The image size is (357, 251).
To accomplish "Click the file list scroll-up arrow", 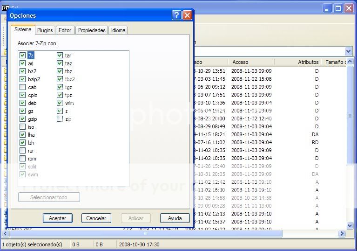I will tap(350, 62).
